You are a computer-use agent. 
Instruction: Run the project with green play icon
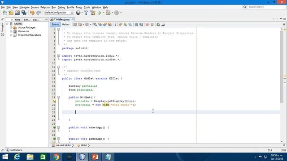coord(100,13)
